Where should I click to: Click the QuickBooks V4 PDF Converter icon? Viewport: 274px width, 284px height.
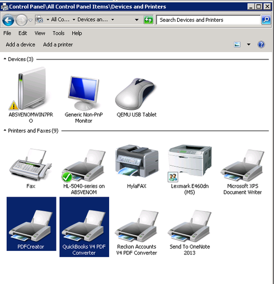pos(83,226)
